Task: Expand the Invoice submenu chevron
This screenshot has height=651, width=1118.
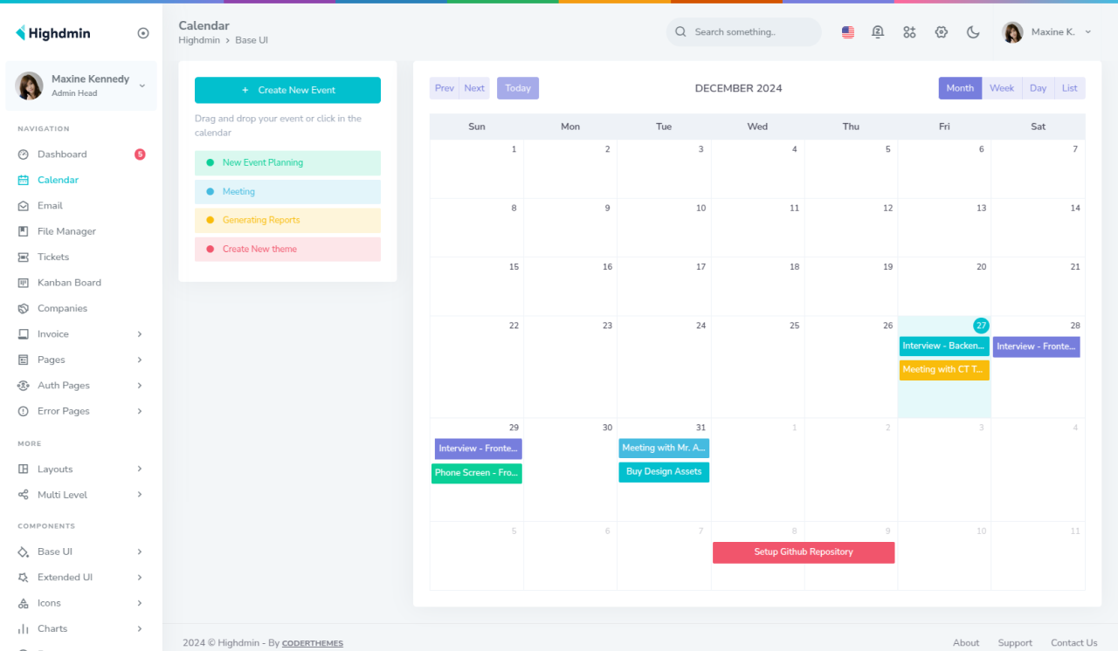Action: click(140, 334)
